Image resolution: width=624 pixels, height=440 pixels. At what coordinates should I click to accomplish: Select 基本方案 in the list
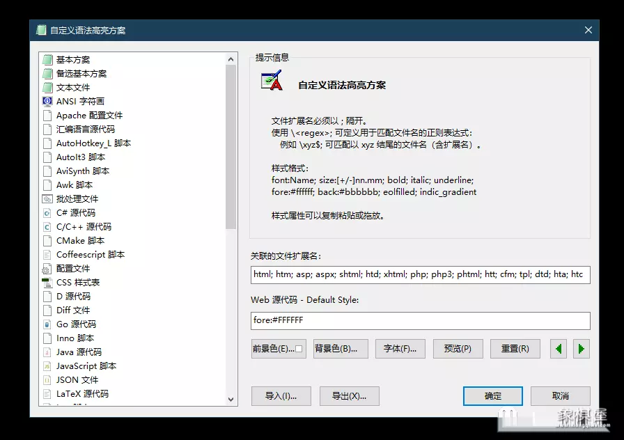click(73, 60)
